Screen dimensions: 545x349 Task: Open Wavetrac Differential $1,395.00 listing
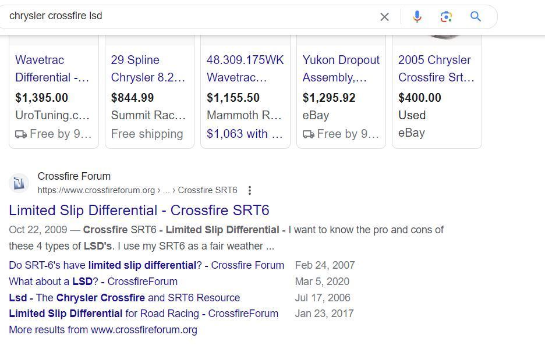[x=52, y=69]
